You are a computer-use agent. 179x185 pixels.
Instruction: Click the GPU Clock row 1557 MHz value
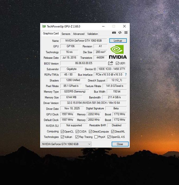(67, 114)
